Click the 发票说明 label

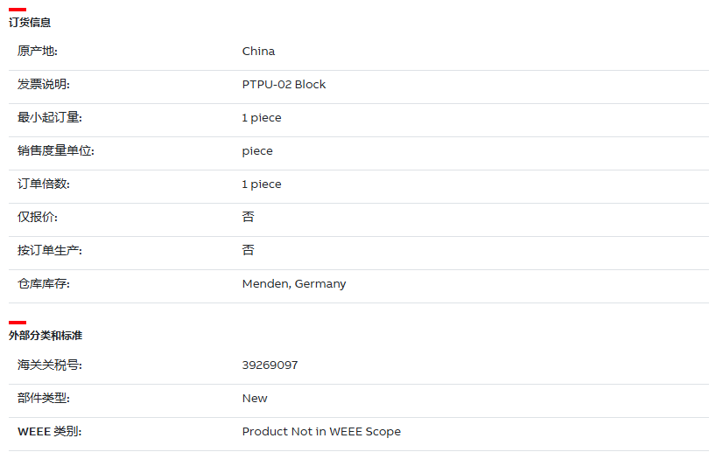44,85
